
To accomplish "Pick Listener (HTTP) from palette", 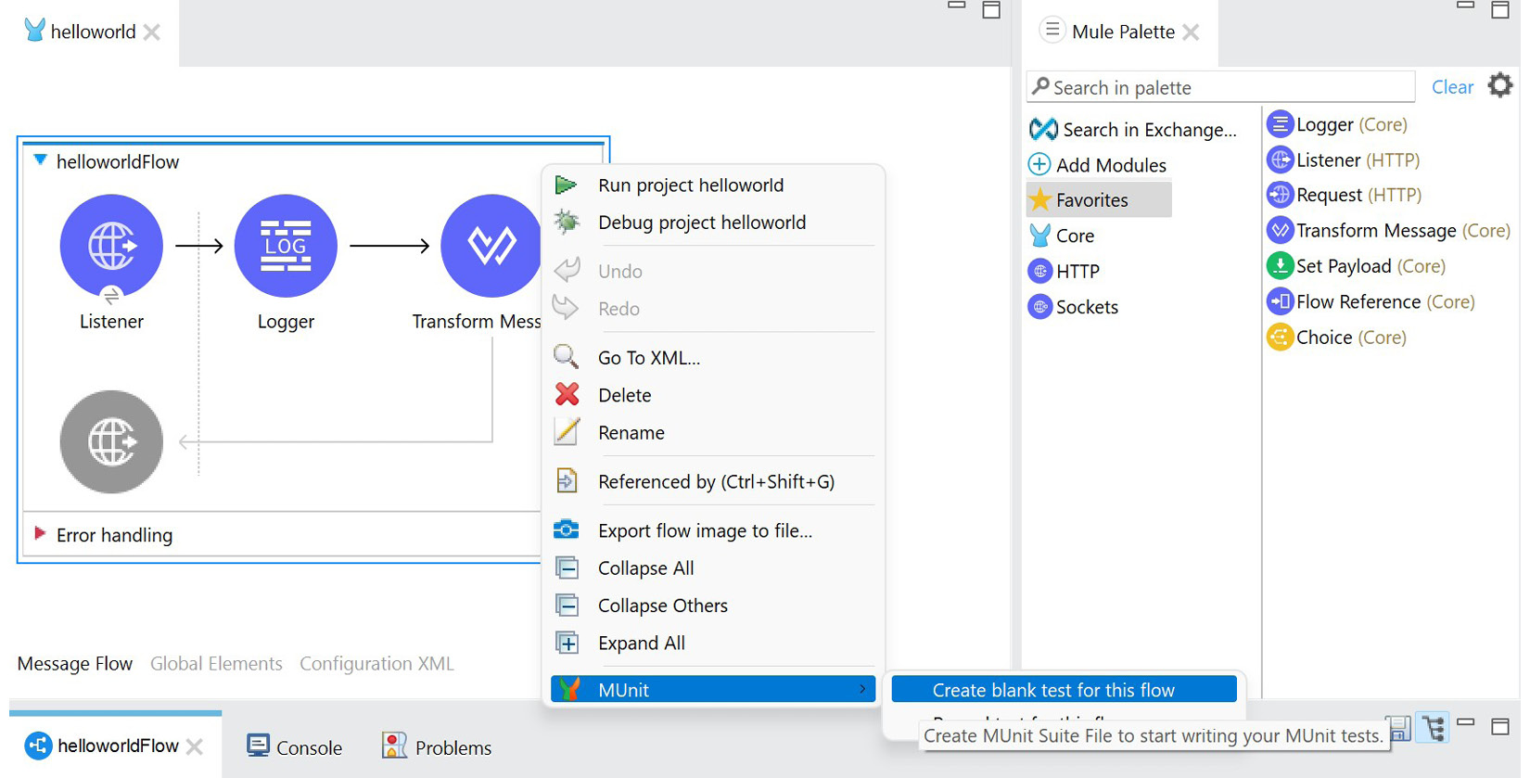I will (x=1344, y=159).
